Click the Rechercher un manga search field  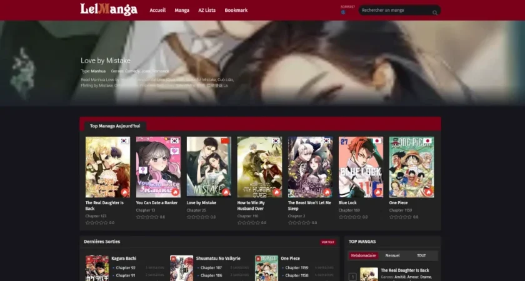[395, 11]
